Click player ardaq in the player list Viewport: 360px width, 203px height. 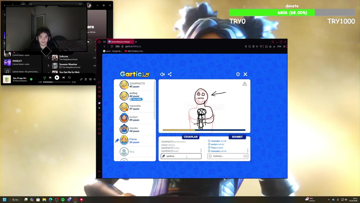pyautogui.click(x=134, y=96)
